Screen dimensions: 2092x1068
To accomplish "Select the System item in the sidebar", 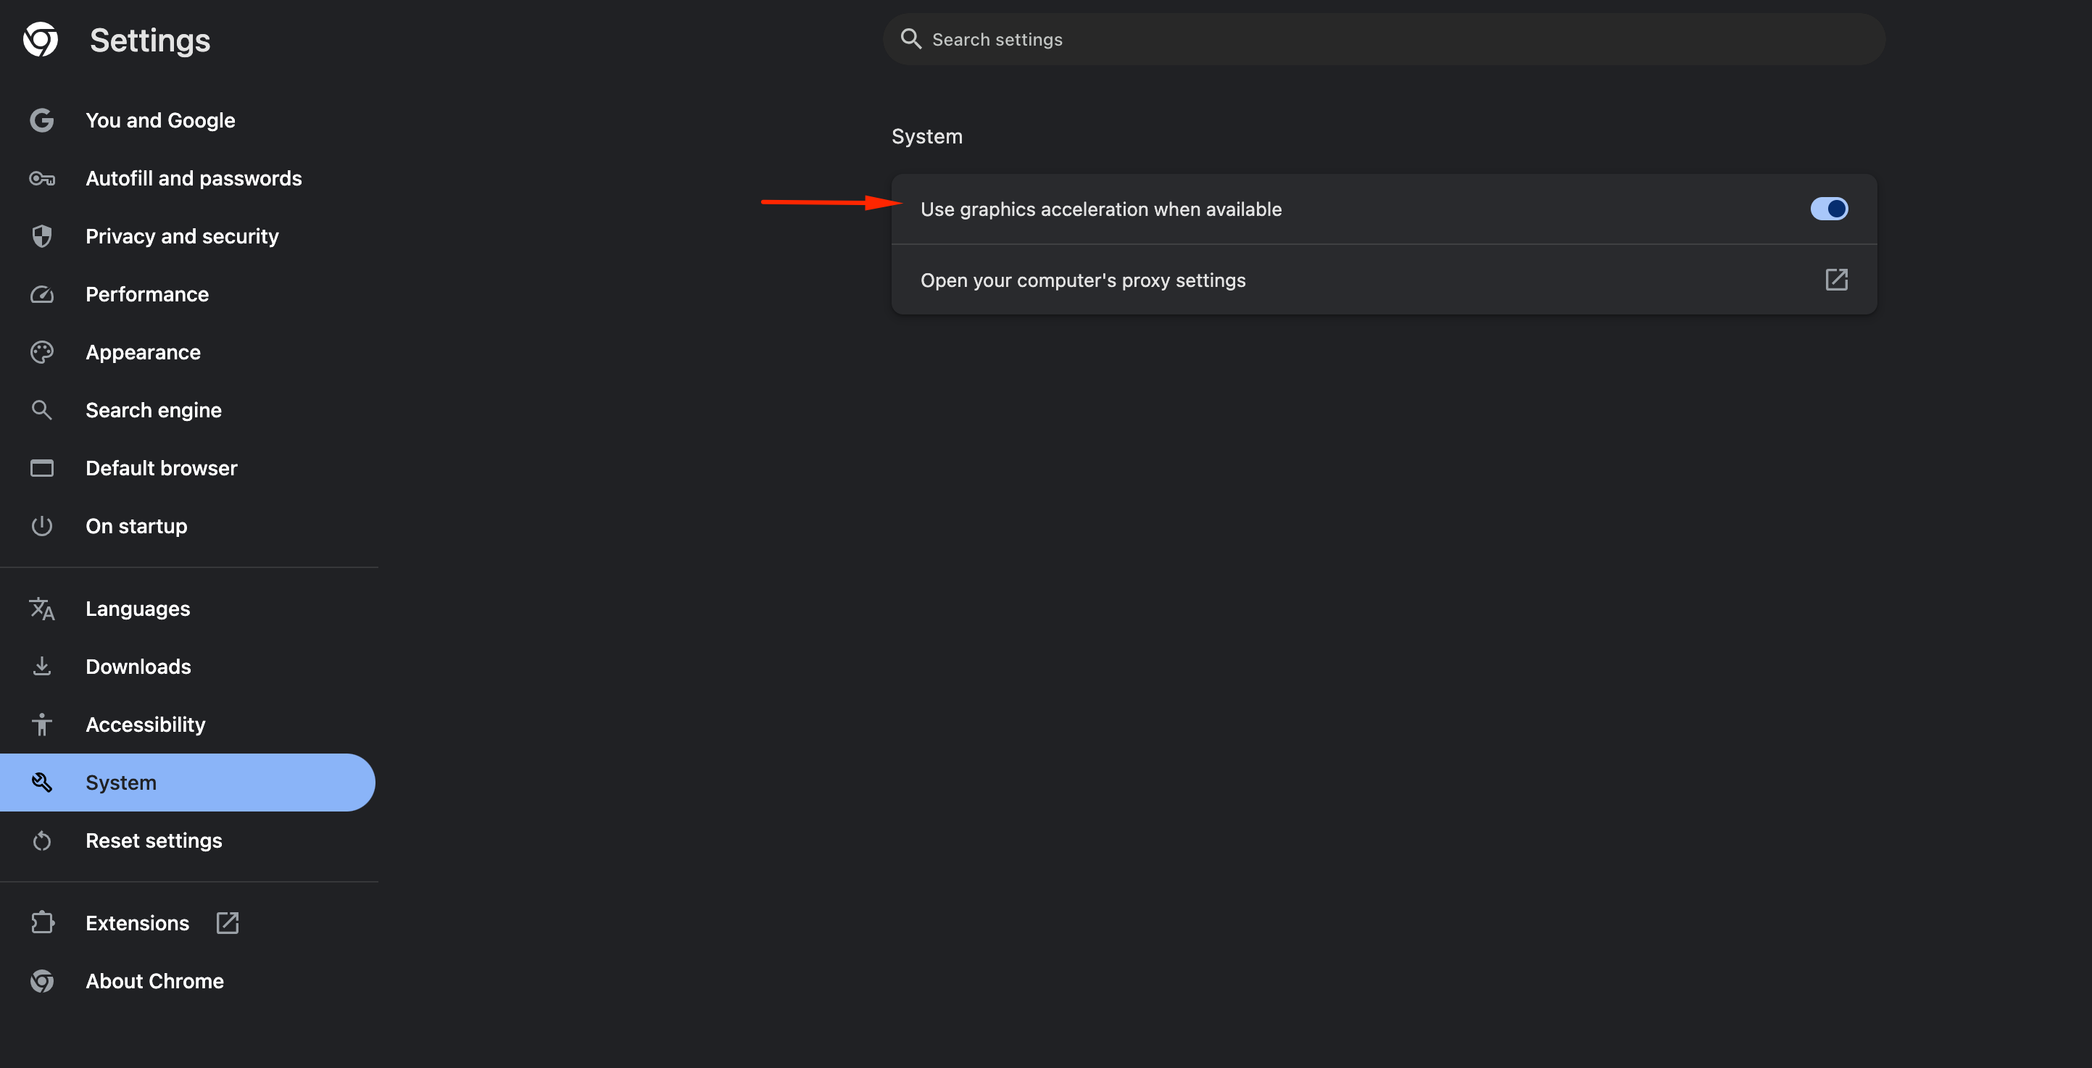I will pyautogui.click(x=121, y=783).
